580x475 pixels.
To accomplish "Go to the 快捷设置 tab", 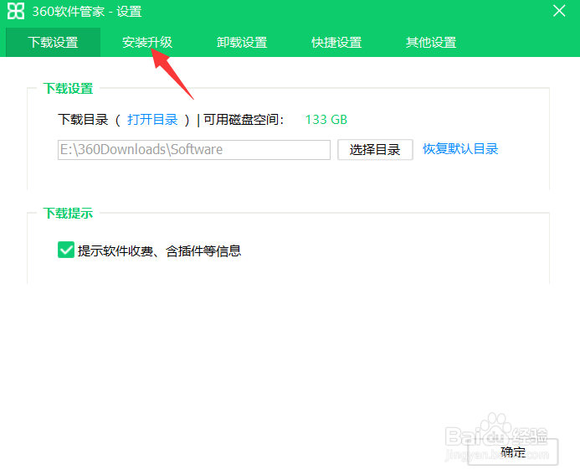I will click(x=336, y=42).
